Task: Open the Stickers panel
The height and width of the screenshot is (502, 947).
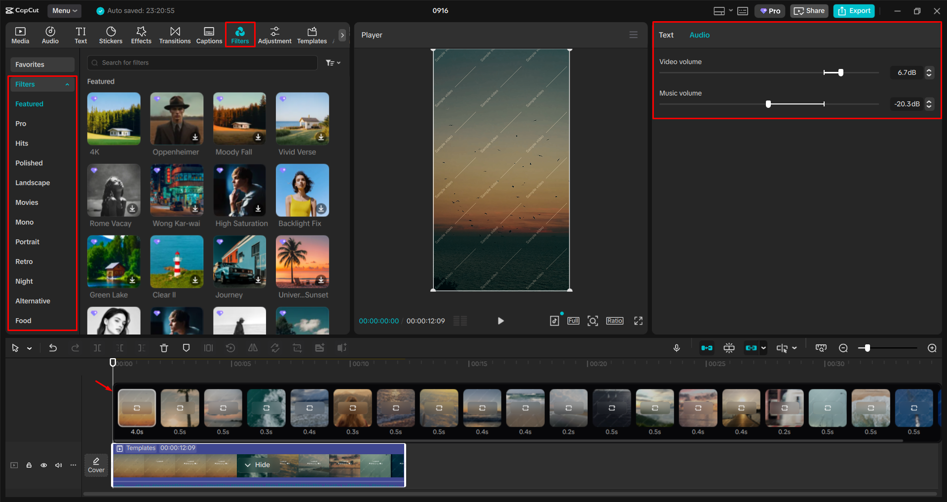Action: [111, 35]
